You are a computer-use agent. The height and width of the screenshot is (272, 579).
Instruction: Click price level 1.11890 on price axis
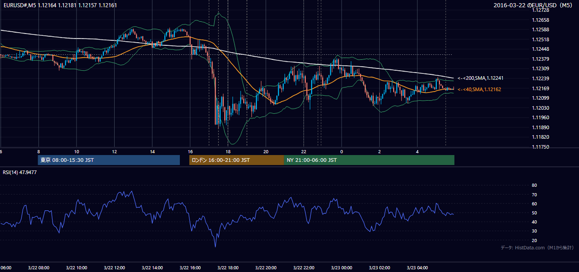tap(541, 127)
